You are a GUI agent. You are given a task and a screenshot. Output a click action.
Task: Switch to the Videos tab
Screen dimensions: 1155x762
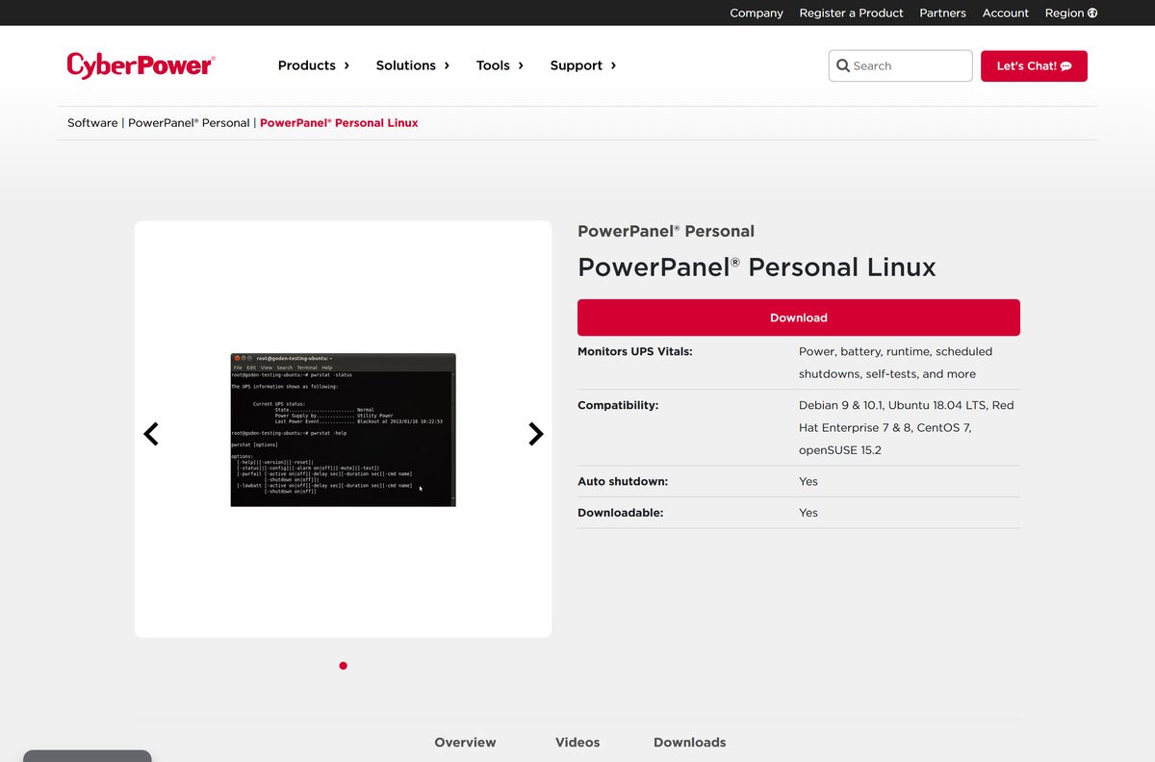coord(577,742)
